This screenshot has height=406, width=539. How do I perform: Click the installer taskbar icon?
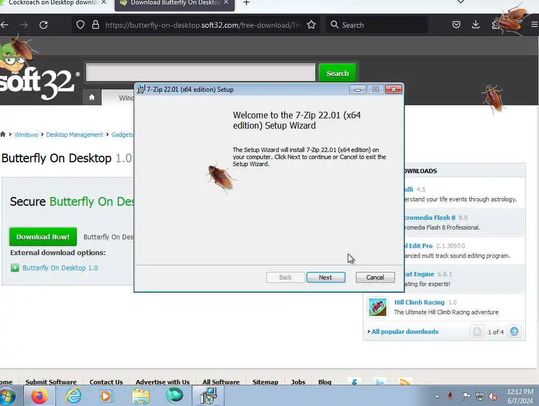click(208, 396)
